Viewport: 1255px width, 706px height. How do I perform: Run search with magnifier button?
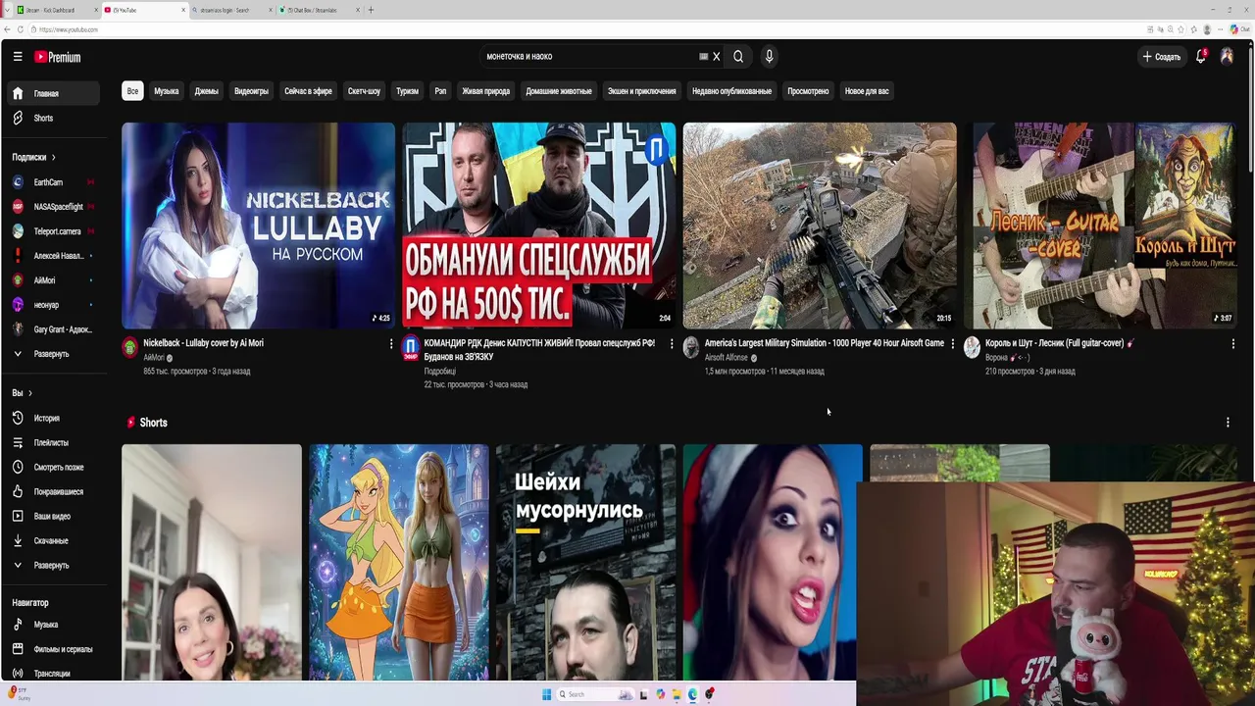coord(738,57)
